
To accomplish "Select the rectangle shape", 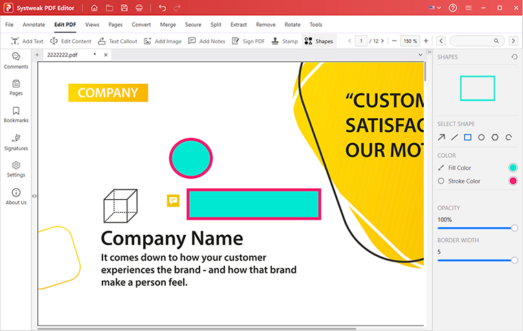I will [468, 137].
